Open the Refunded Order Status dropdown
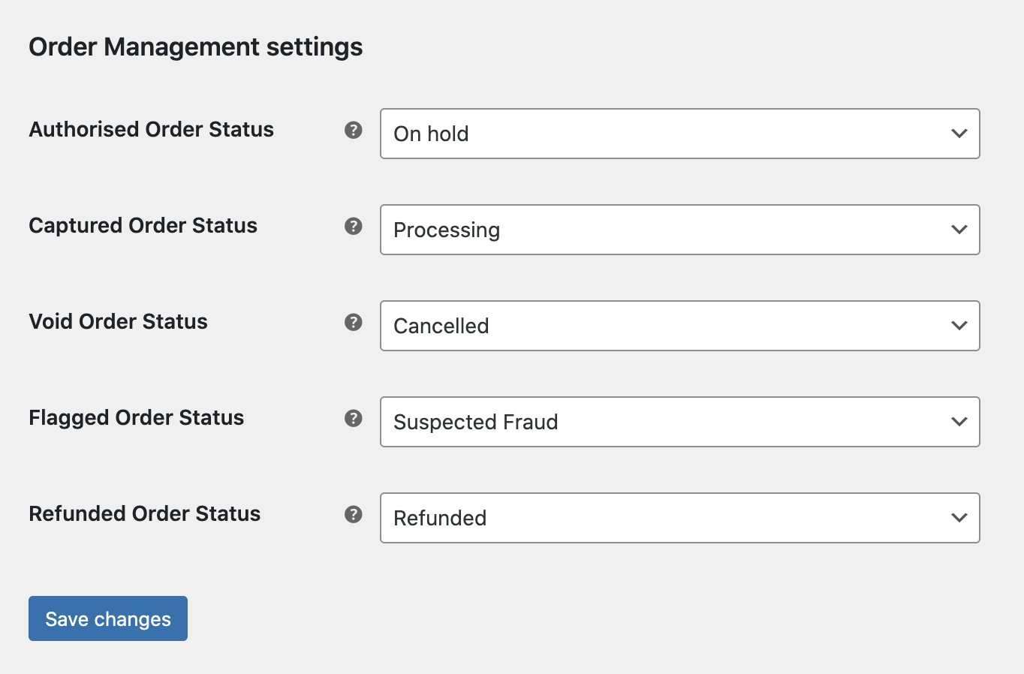This screenshot has width=1024, height=674. coord(679,518)
